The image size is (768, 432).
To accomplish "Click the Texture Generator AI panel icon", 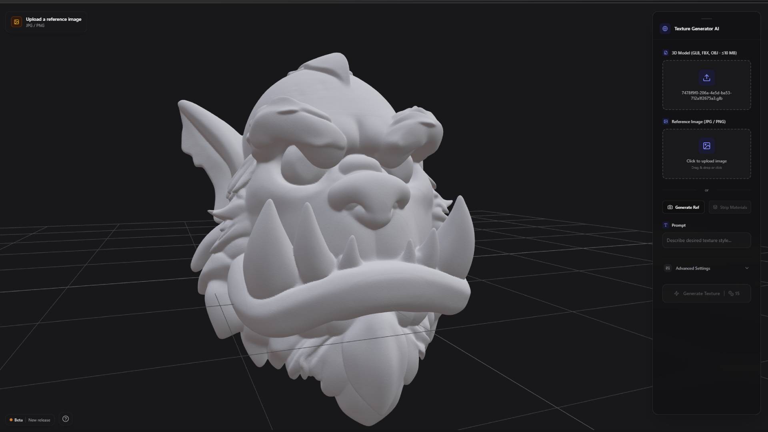I will click(x=665, y=28).
